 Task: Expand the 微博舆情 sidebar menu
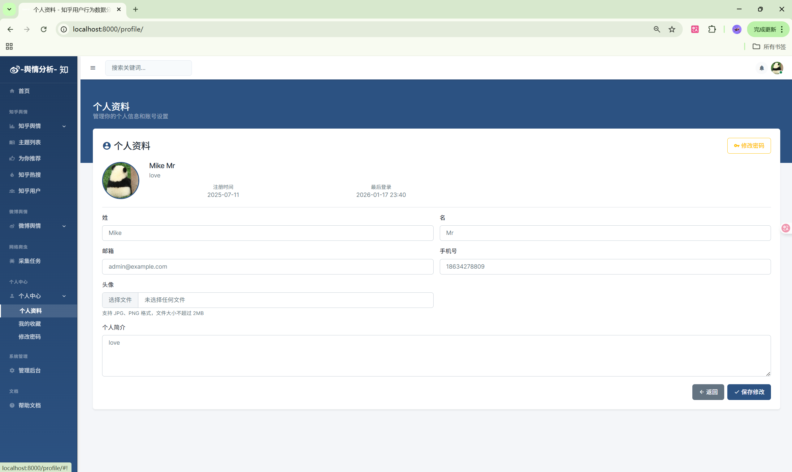coord(38,226)
